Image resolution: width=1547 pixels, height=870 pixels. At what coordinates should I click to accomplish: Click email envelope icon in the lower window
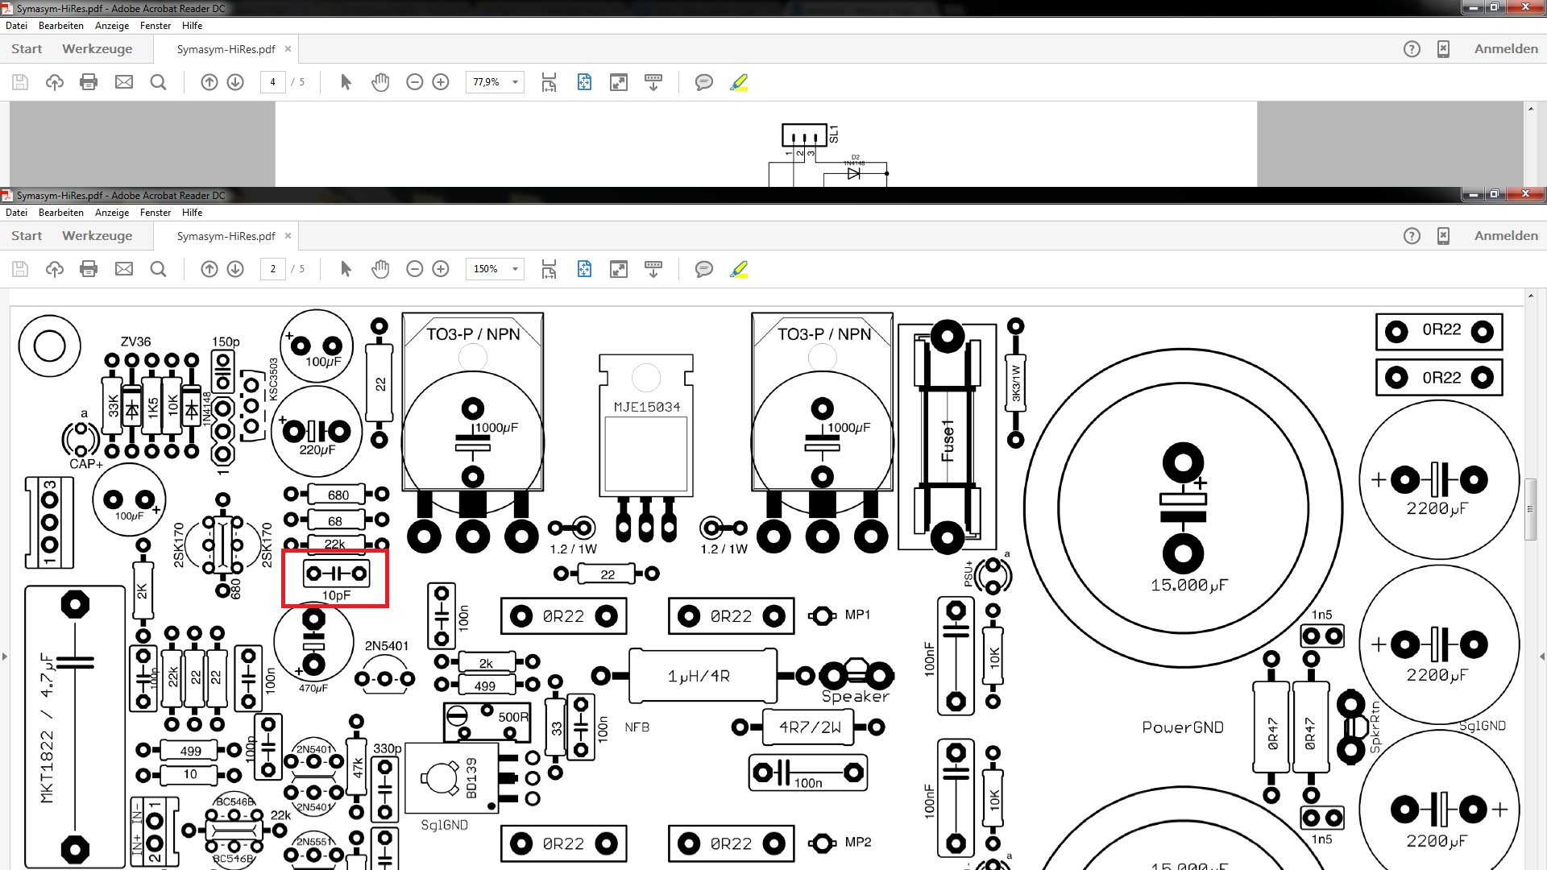[124, 269]
